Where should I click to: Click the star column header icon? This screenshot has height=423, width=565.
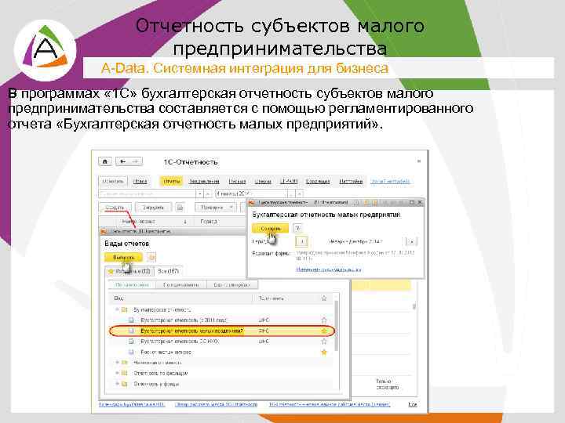click(324, 298)
